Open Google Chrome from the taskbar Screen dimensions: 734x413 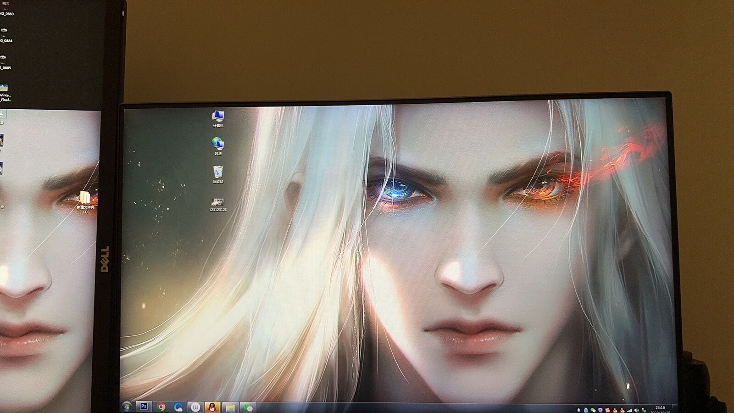tap(161, 407)
